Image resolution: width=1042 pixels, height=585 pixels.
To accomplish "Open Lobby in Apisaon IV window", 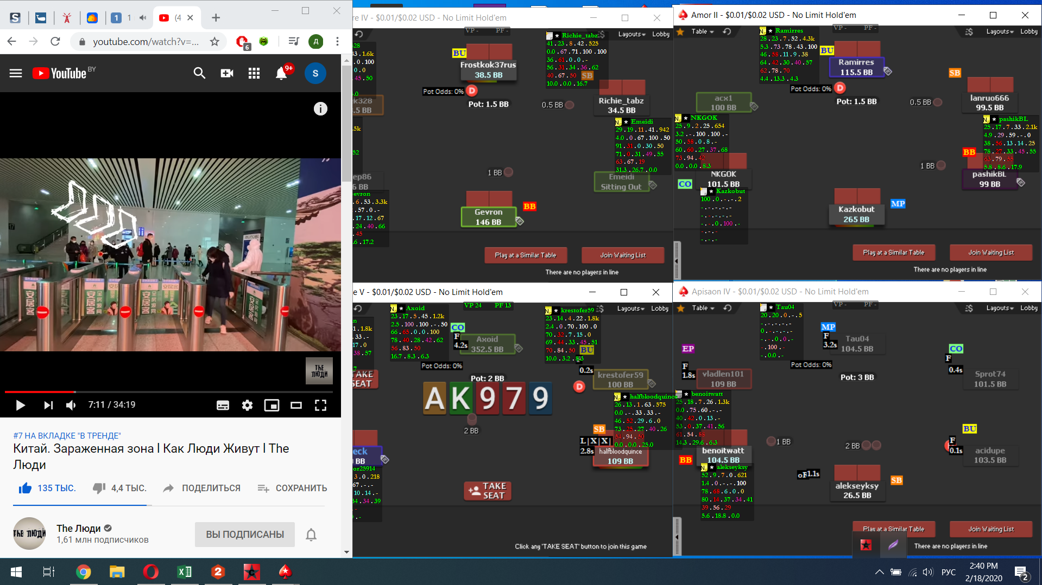I will [x=1029, y=308].
